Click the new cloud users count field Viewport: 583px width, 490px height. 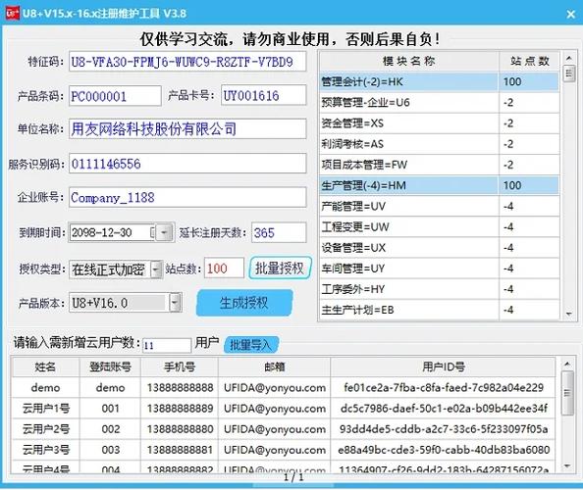[x=167, y=345]
